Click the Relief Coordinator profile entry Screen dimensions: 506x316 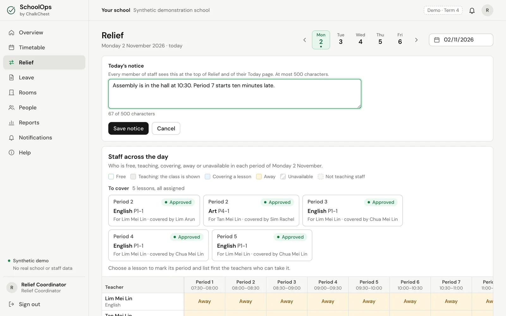(44, 288)
